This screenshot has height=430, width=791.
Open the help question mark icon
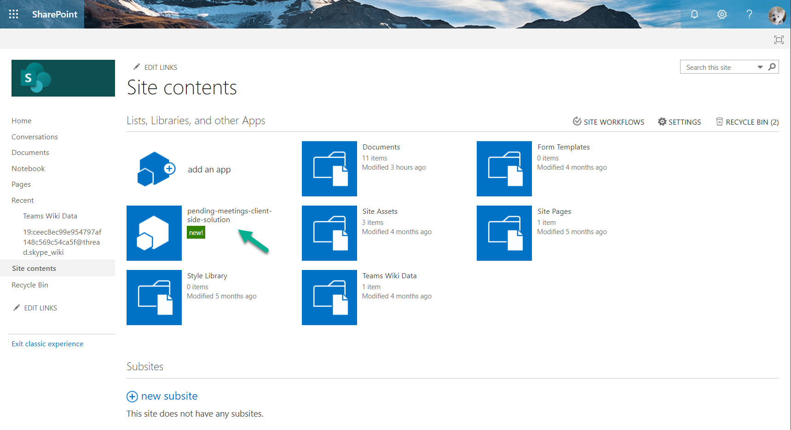[x=749, y=14]
